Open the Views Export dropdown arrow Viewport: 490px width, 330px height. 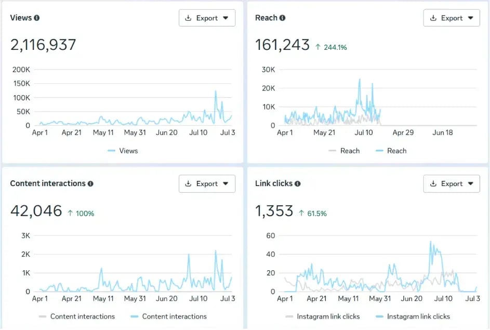pos(226,18)
